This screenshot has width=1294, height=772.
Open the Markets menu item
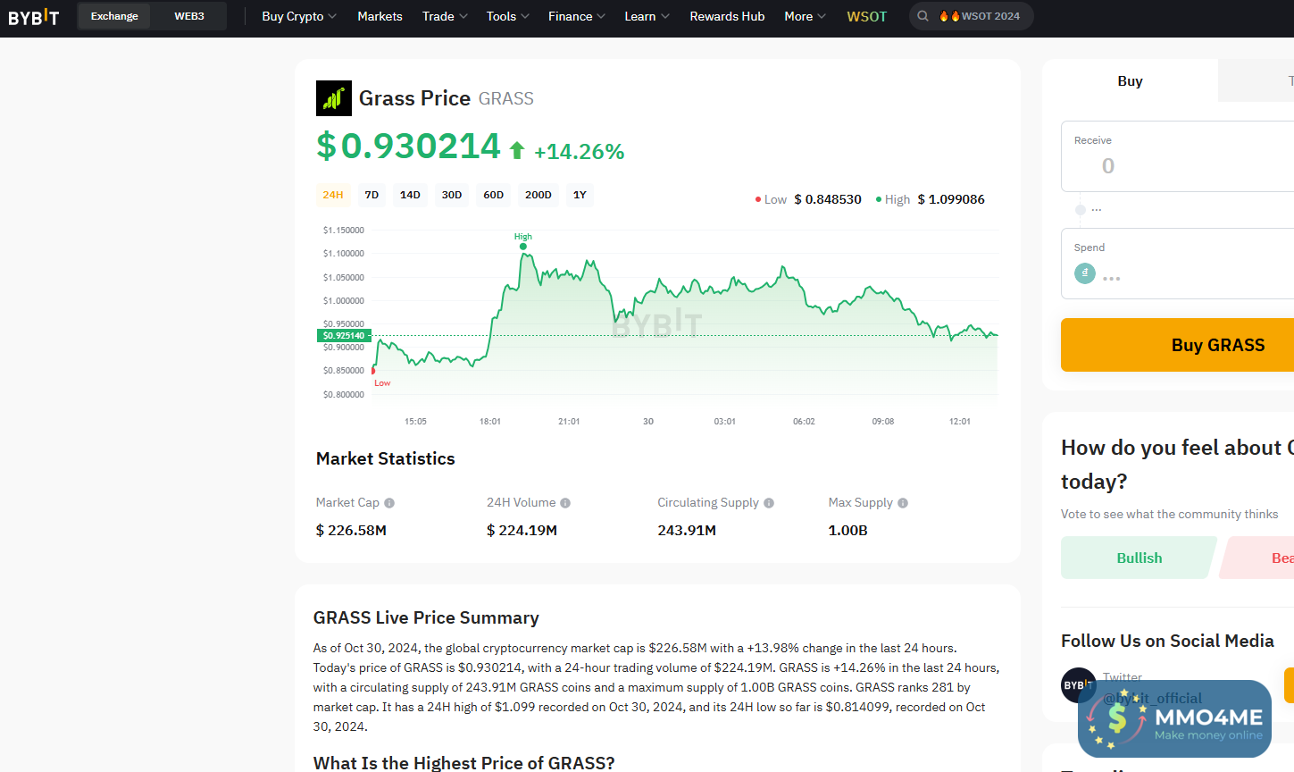[x=380, y=16]
